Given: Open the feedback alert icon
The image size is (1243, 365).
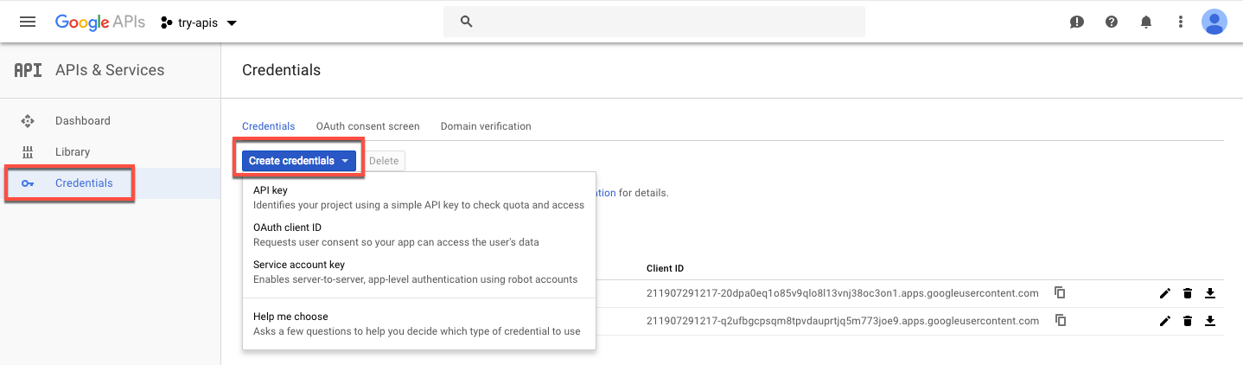Looking at the screenshot, I should [1077, 22].
